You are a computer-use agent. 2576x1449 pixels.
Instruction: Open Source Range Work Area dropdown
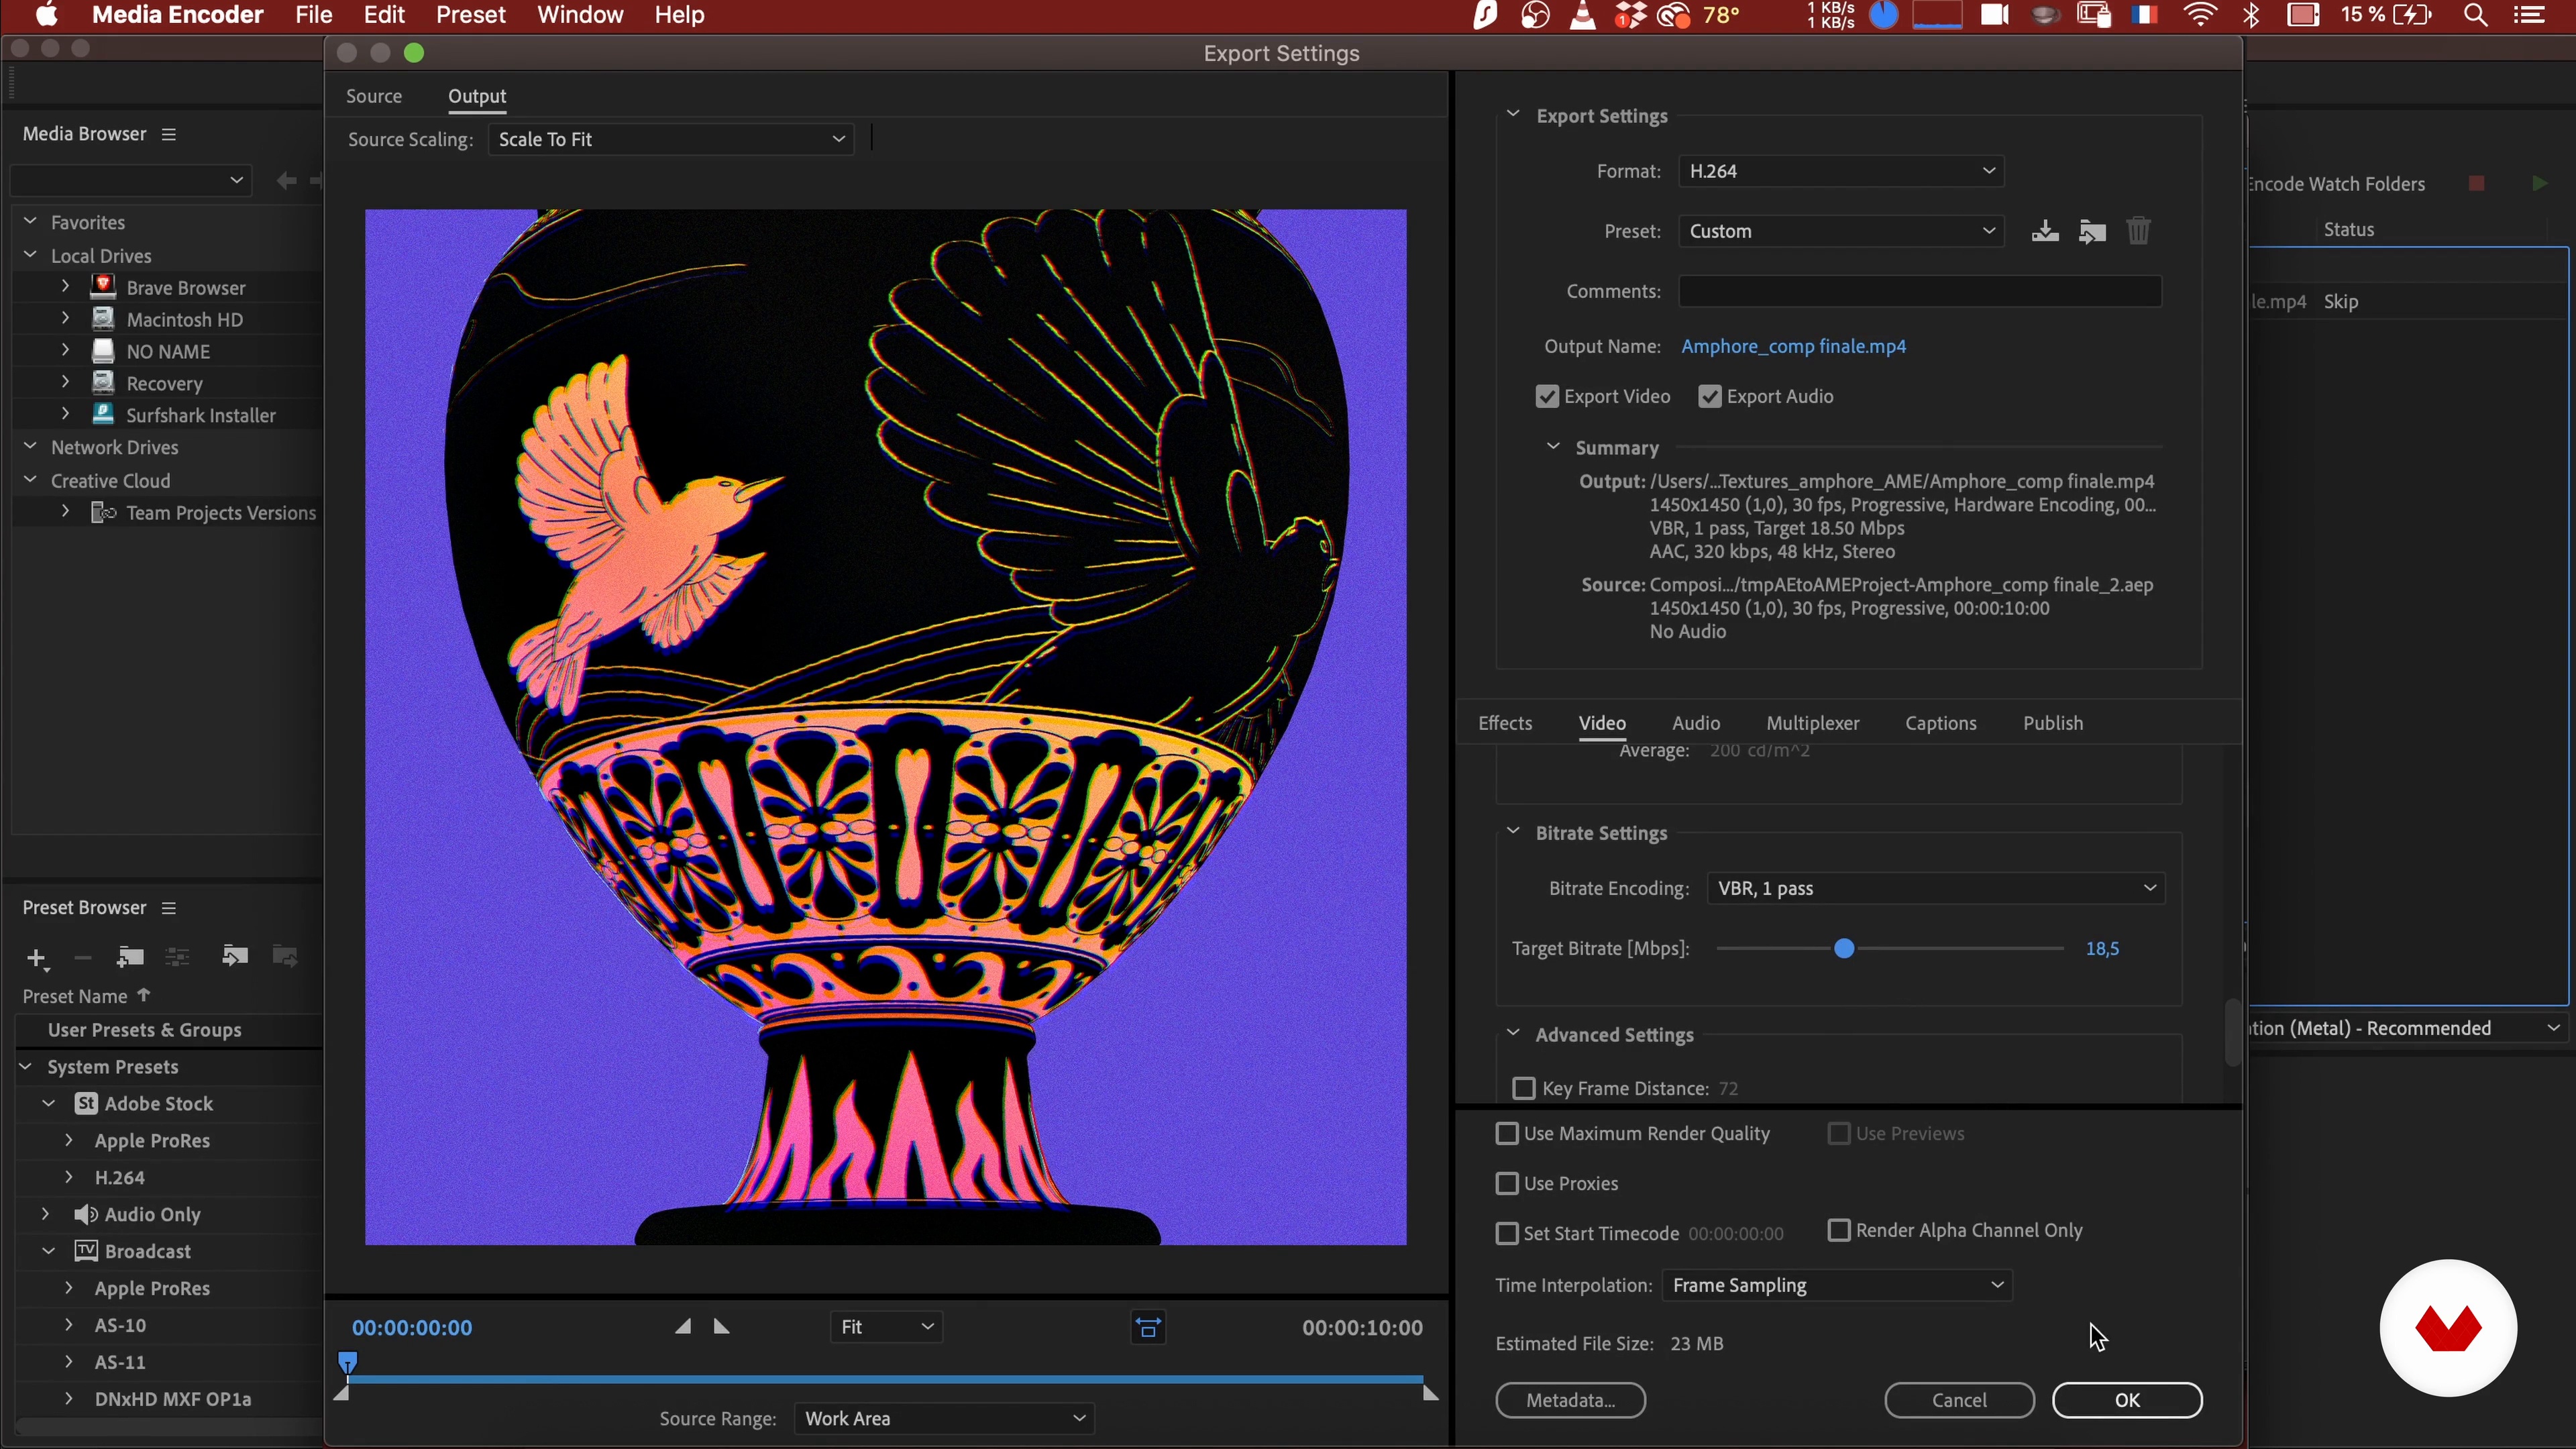coord(944,1419)
